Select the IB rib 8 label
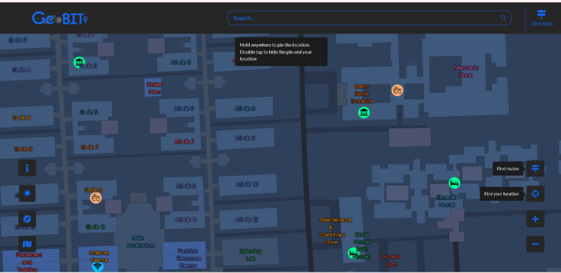 [x=23, y=149]
